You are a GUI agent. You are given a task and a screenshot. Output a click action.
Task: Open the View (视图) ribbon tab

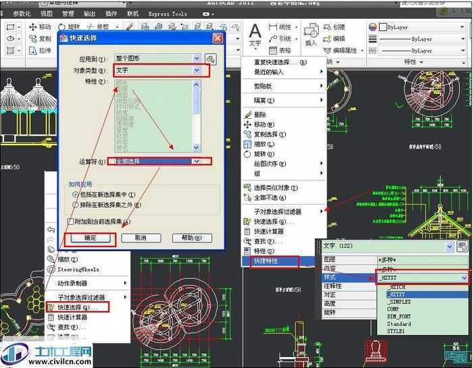point(47,14)
